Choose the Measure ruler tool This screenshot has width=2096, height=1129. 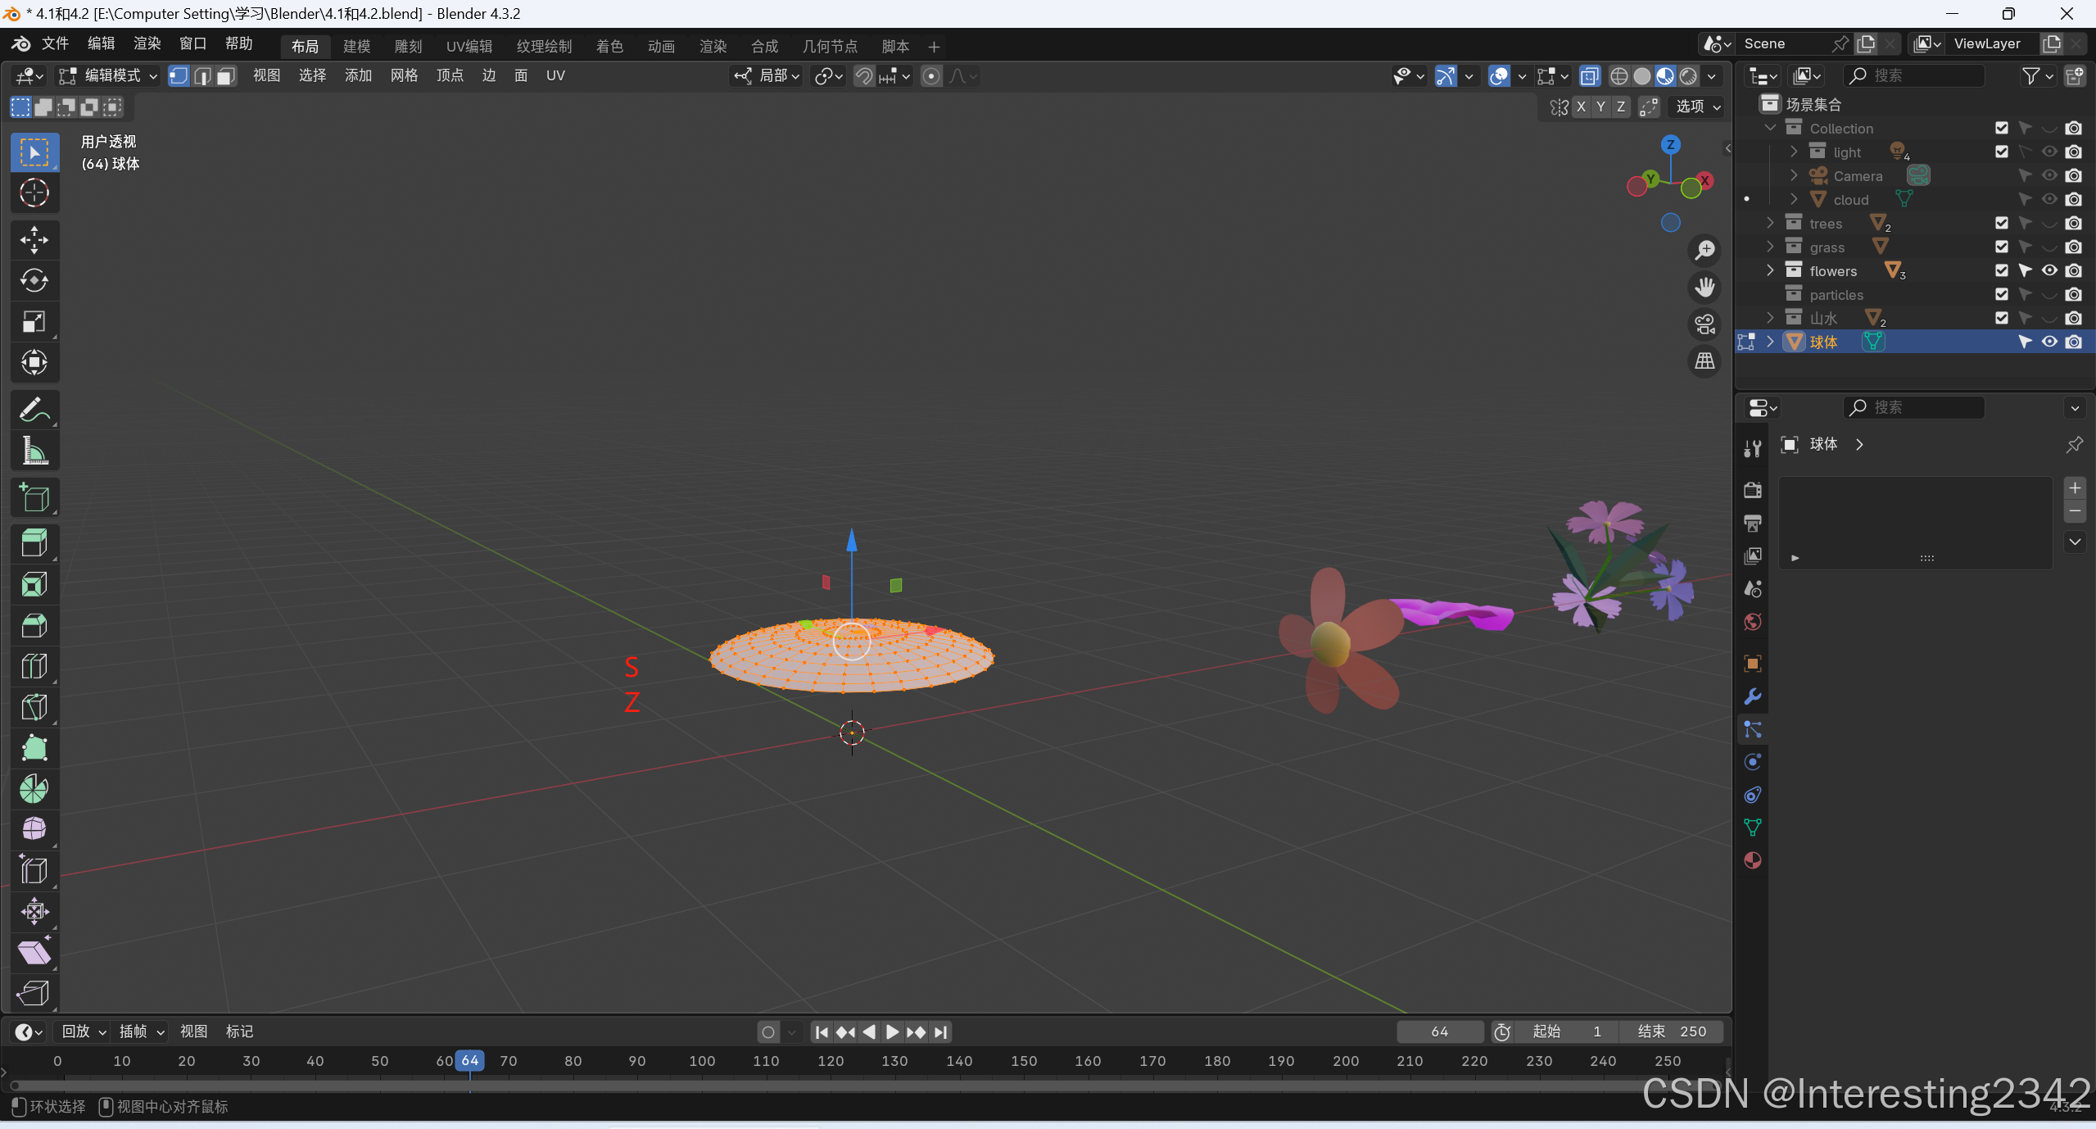click(x=34, y=451)
